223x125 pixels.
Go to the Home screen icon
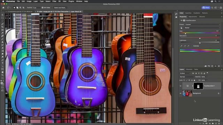point(3,8)
